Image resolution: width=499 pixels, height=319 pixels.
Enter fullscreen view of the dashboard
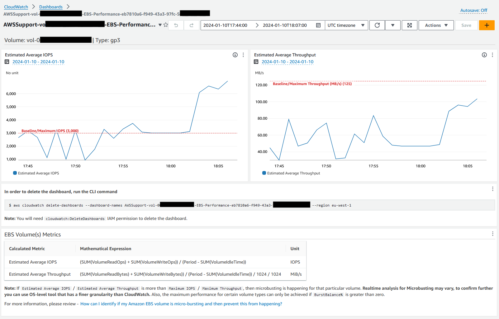[409, 25]
